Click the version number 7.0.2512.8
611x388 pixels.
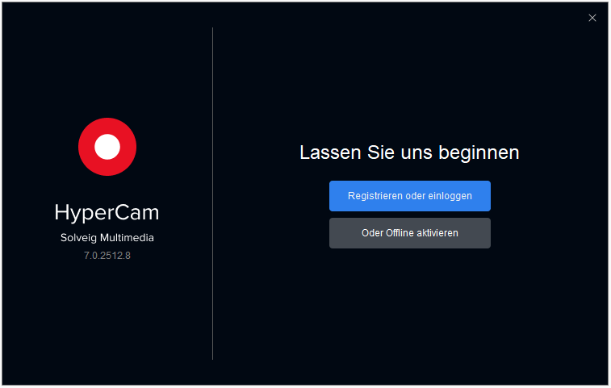107,256
